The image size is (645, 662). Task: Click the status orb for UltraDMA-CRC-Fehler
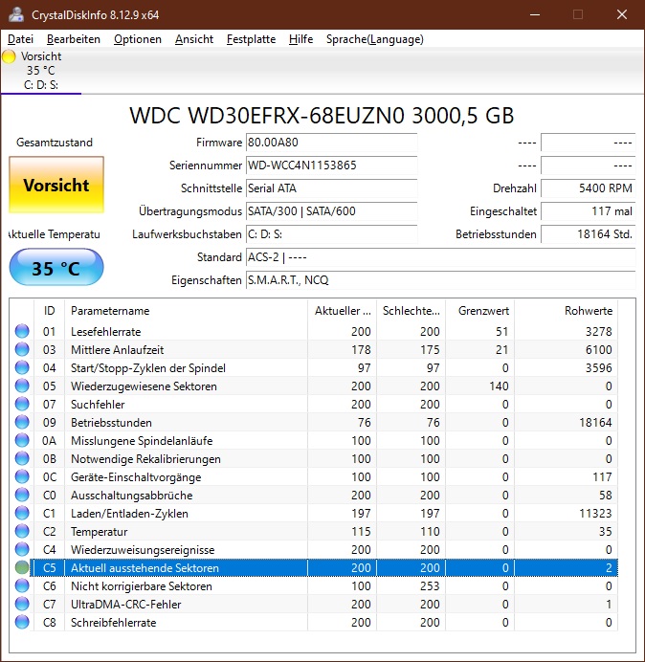(x=22, y=604)
